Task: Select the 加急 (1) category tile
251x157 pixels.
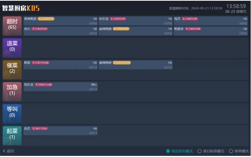Action: 12,91
